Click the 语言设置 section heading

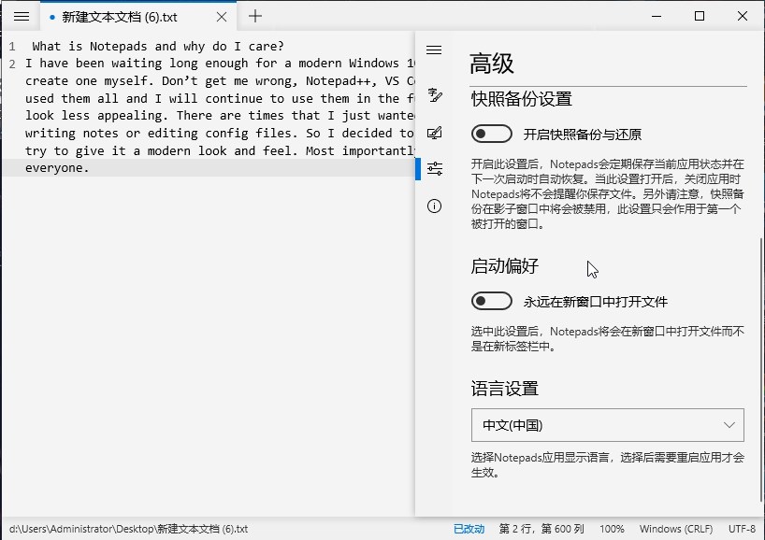[x=504, y=389]
